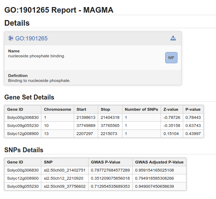Viewport: 216px width, 199px height.
Task: Select gene Solyc09g055230 in Gene Set Details
Action: click(23, 126)
